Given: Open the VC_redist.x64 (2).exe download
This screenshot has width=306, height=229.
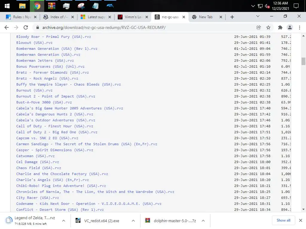Looking at the screenshot, I should (x=102, y=221).
